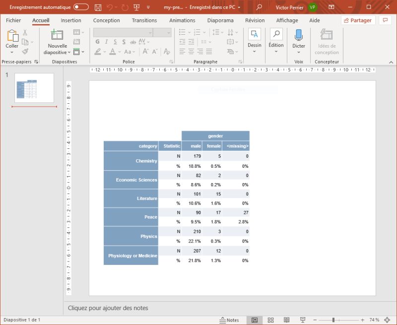This screenshot has width=397, height=325.
Task: Toggle bold (G) formatting
Action: pos(97,42)
